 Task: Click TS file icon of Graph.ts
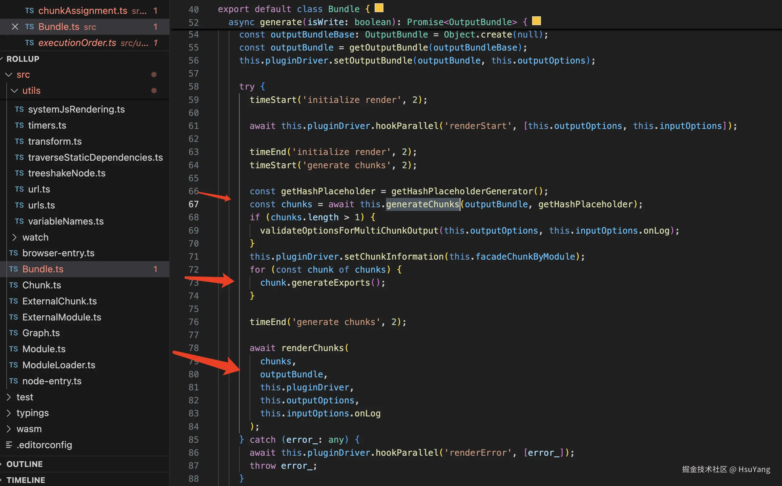click(14, 333)
